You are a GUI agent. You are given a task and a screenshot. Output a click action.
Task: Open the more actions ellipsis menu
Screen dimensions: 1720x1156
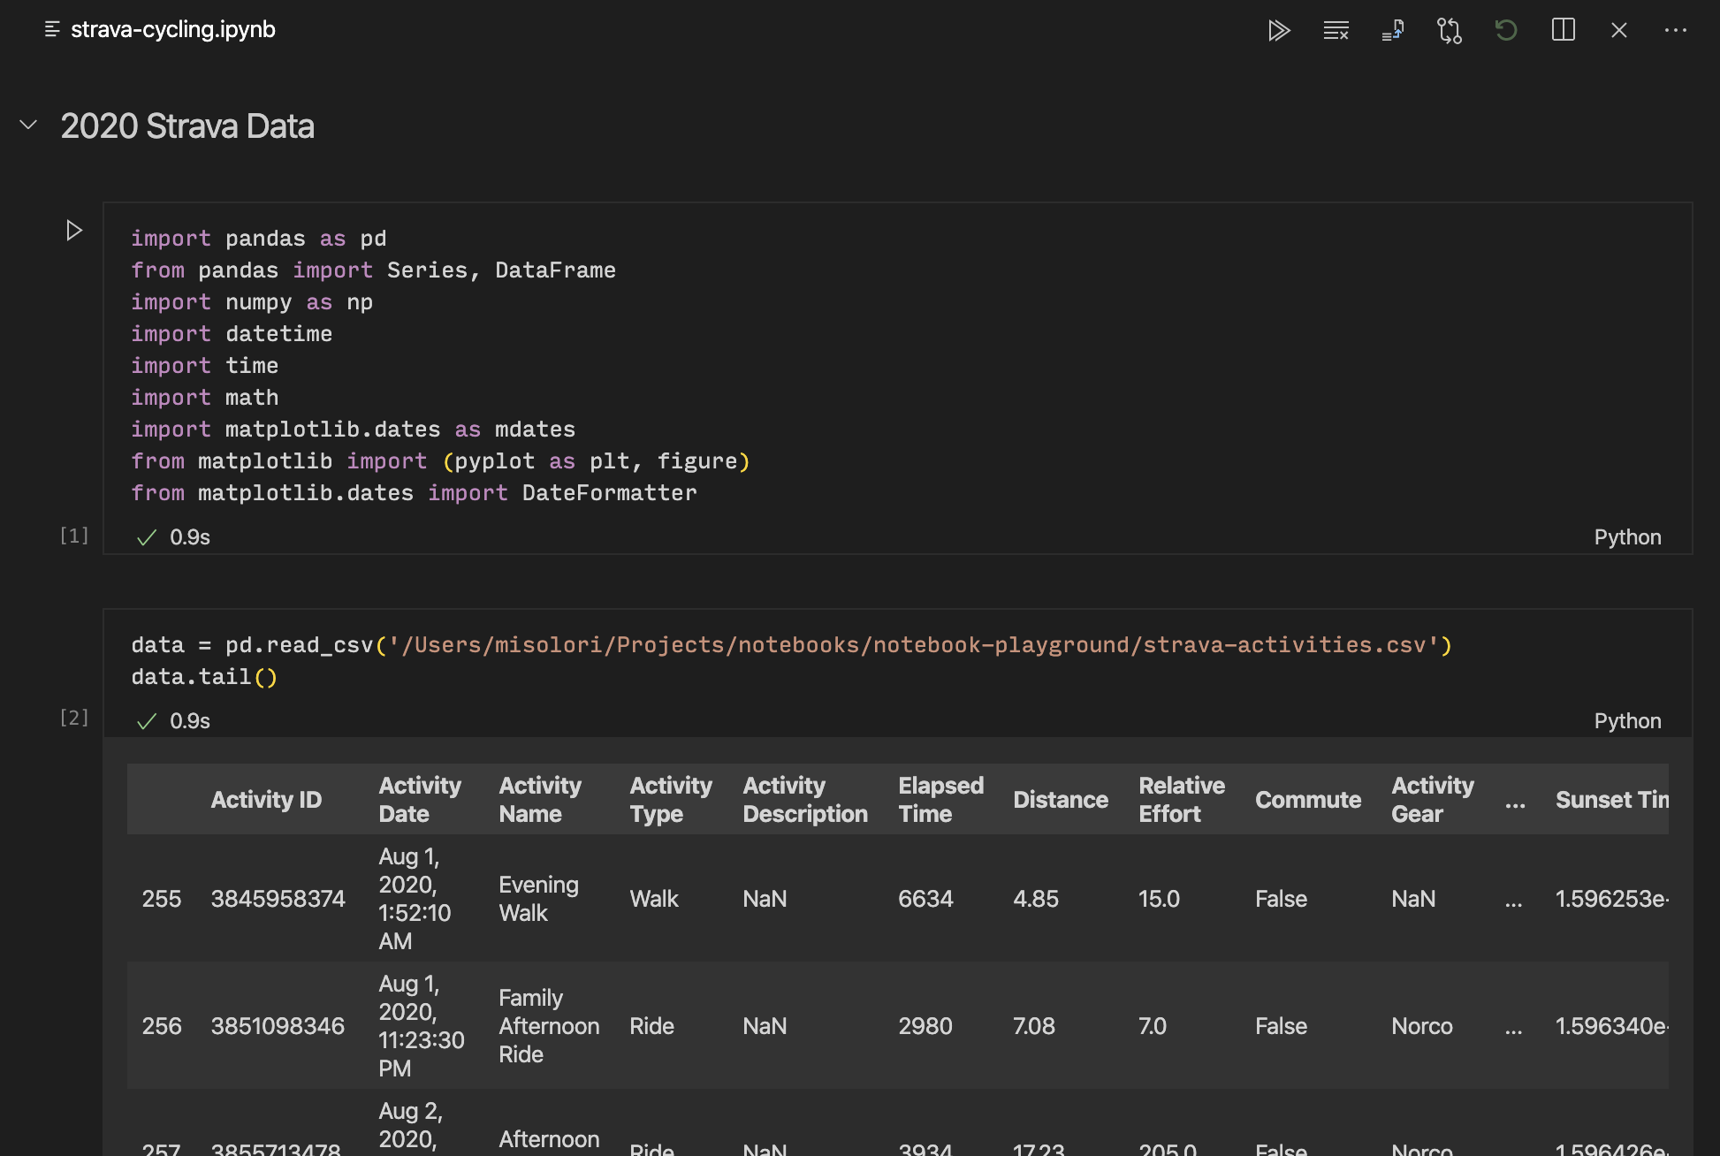1677,30
